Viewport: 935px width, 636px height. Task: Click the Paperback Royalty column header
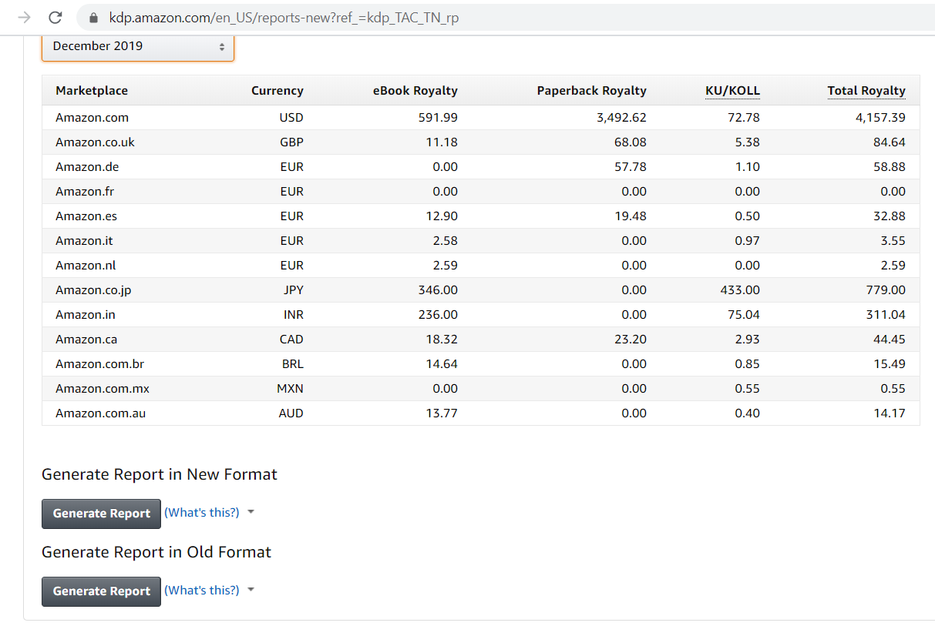tap(592, 90)
